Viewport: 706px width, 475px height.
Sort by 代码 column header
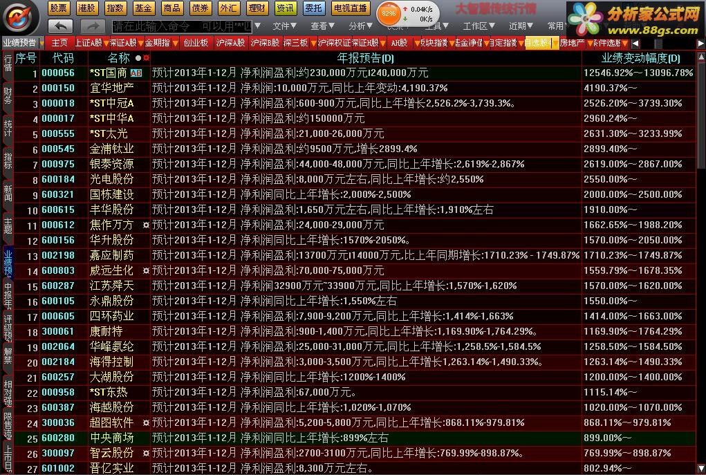(x=63, y=58)
